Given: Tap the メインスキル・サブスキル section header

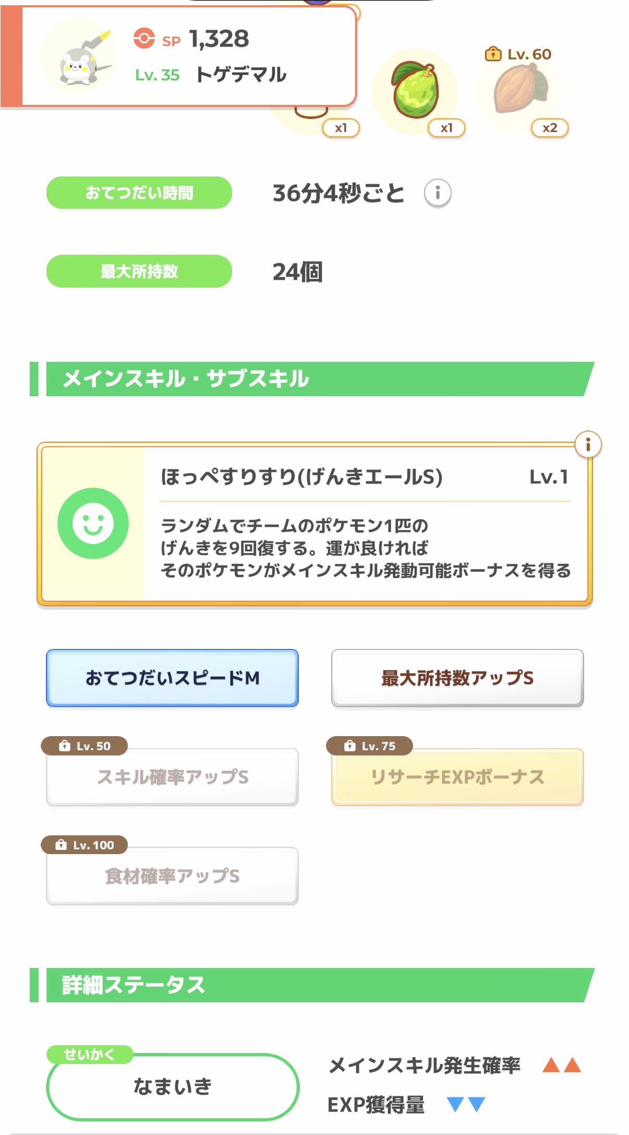Looking at the screenshot, I should pyautogui.click(x=313, y=379).
